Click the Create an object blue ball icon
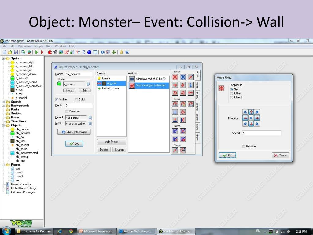313x235 pixels. click(x=89, y=52)
